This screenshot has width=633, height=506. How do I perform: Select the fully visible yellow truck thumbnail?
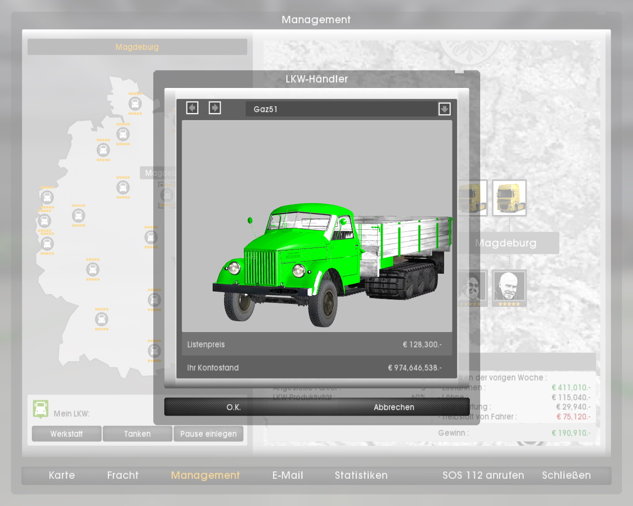coord(509,198)
